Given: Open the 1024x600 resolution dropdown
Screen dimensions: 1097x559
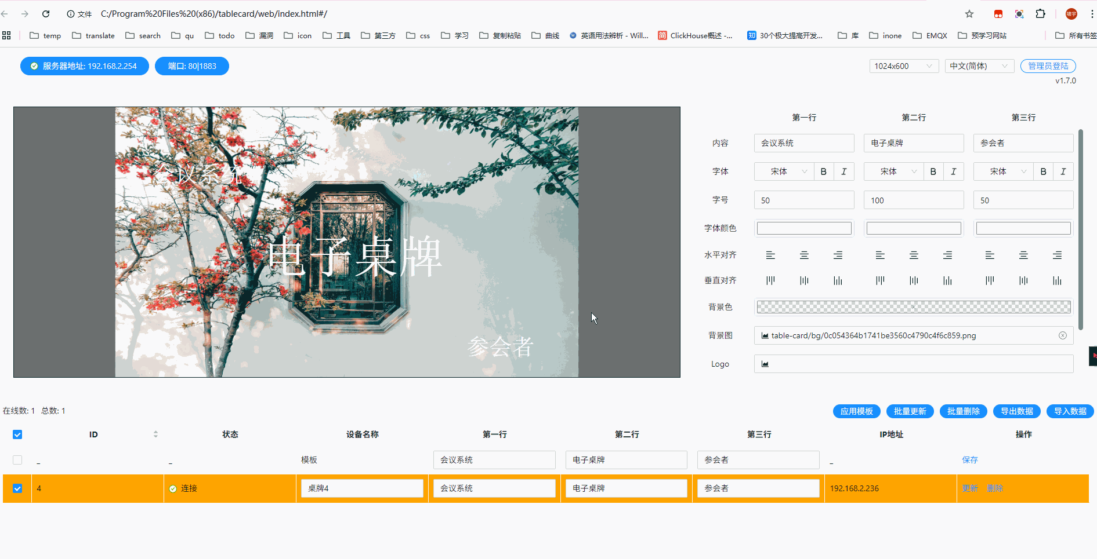Looking at the screenshot, I should (903, 66).
